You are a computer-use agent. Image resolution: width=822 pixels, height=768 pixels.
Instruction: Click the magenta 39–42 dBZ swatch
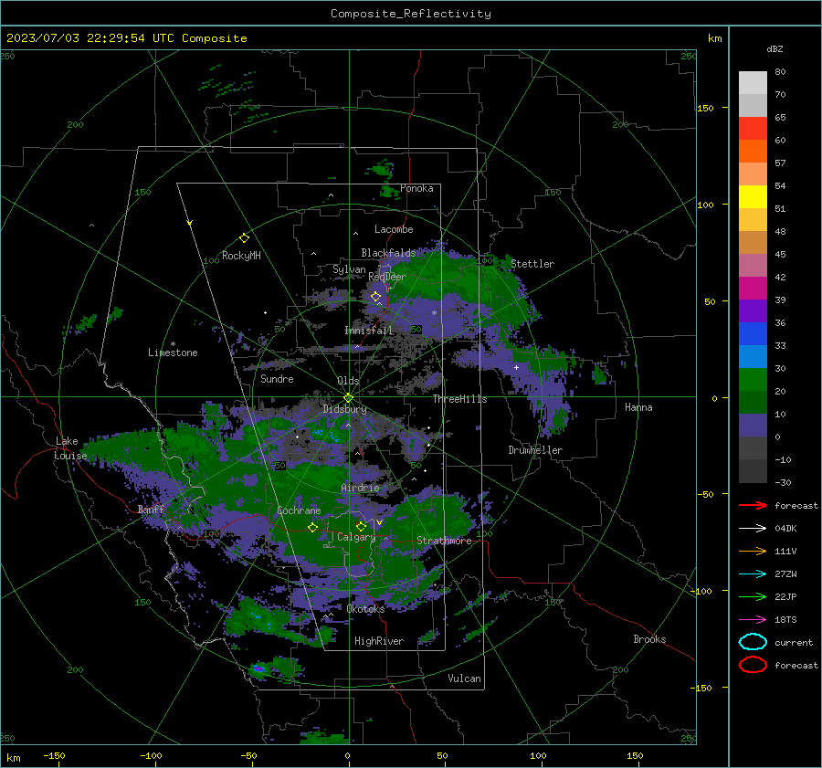753,289
